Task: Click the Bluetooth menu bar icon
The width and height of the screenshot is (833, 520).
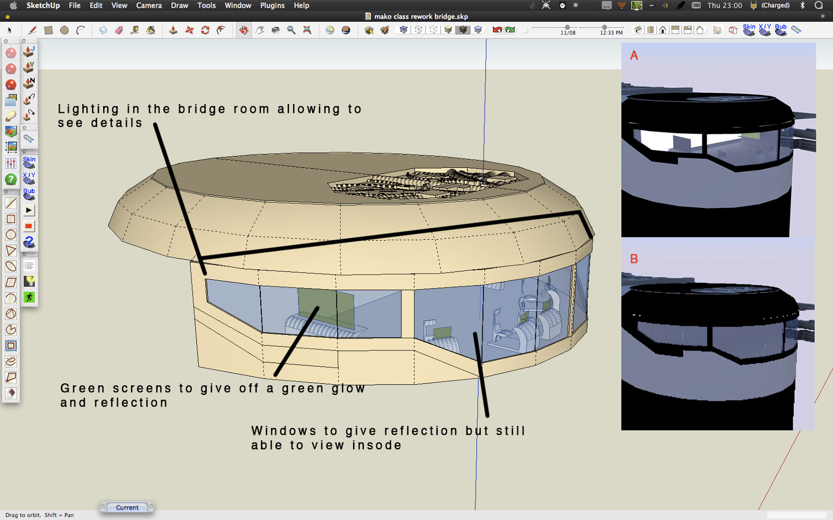Action: click(802, 5)
